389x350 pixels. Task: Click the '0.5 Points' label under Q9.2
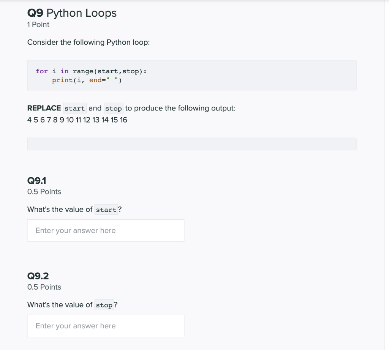tap(44, 287)
